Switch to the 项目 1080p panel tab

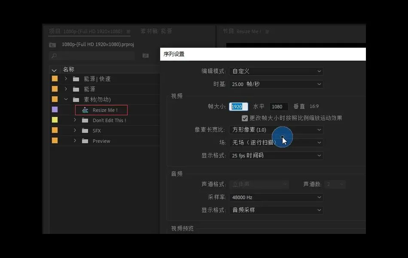pos(85,31)
